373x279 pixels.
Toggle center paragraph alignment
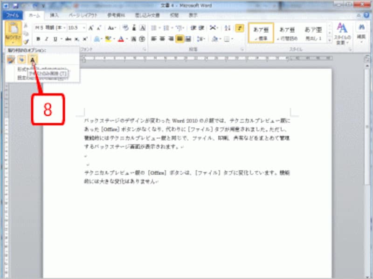point(163,38)
